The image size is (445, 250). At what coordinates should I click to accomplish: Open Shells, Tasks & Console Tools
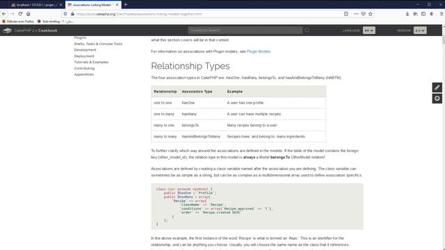(x=98, y=44)
